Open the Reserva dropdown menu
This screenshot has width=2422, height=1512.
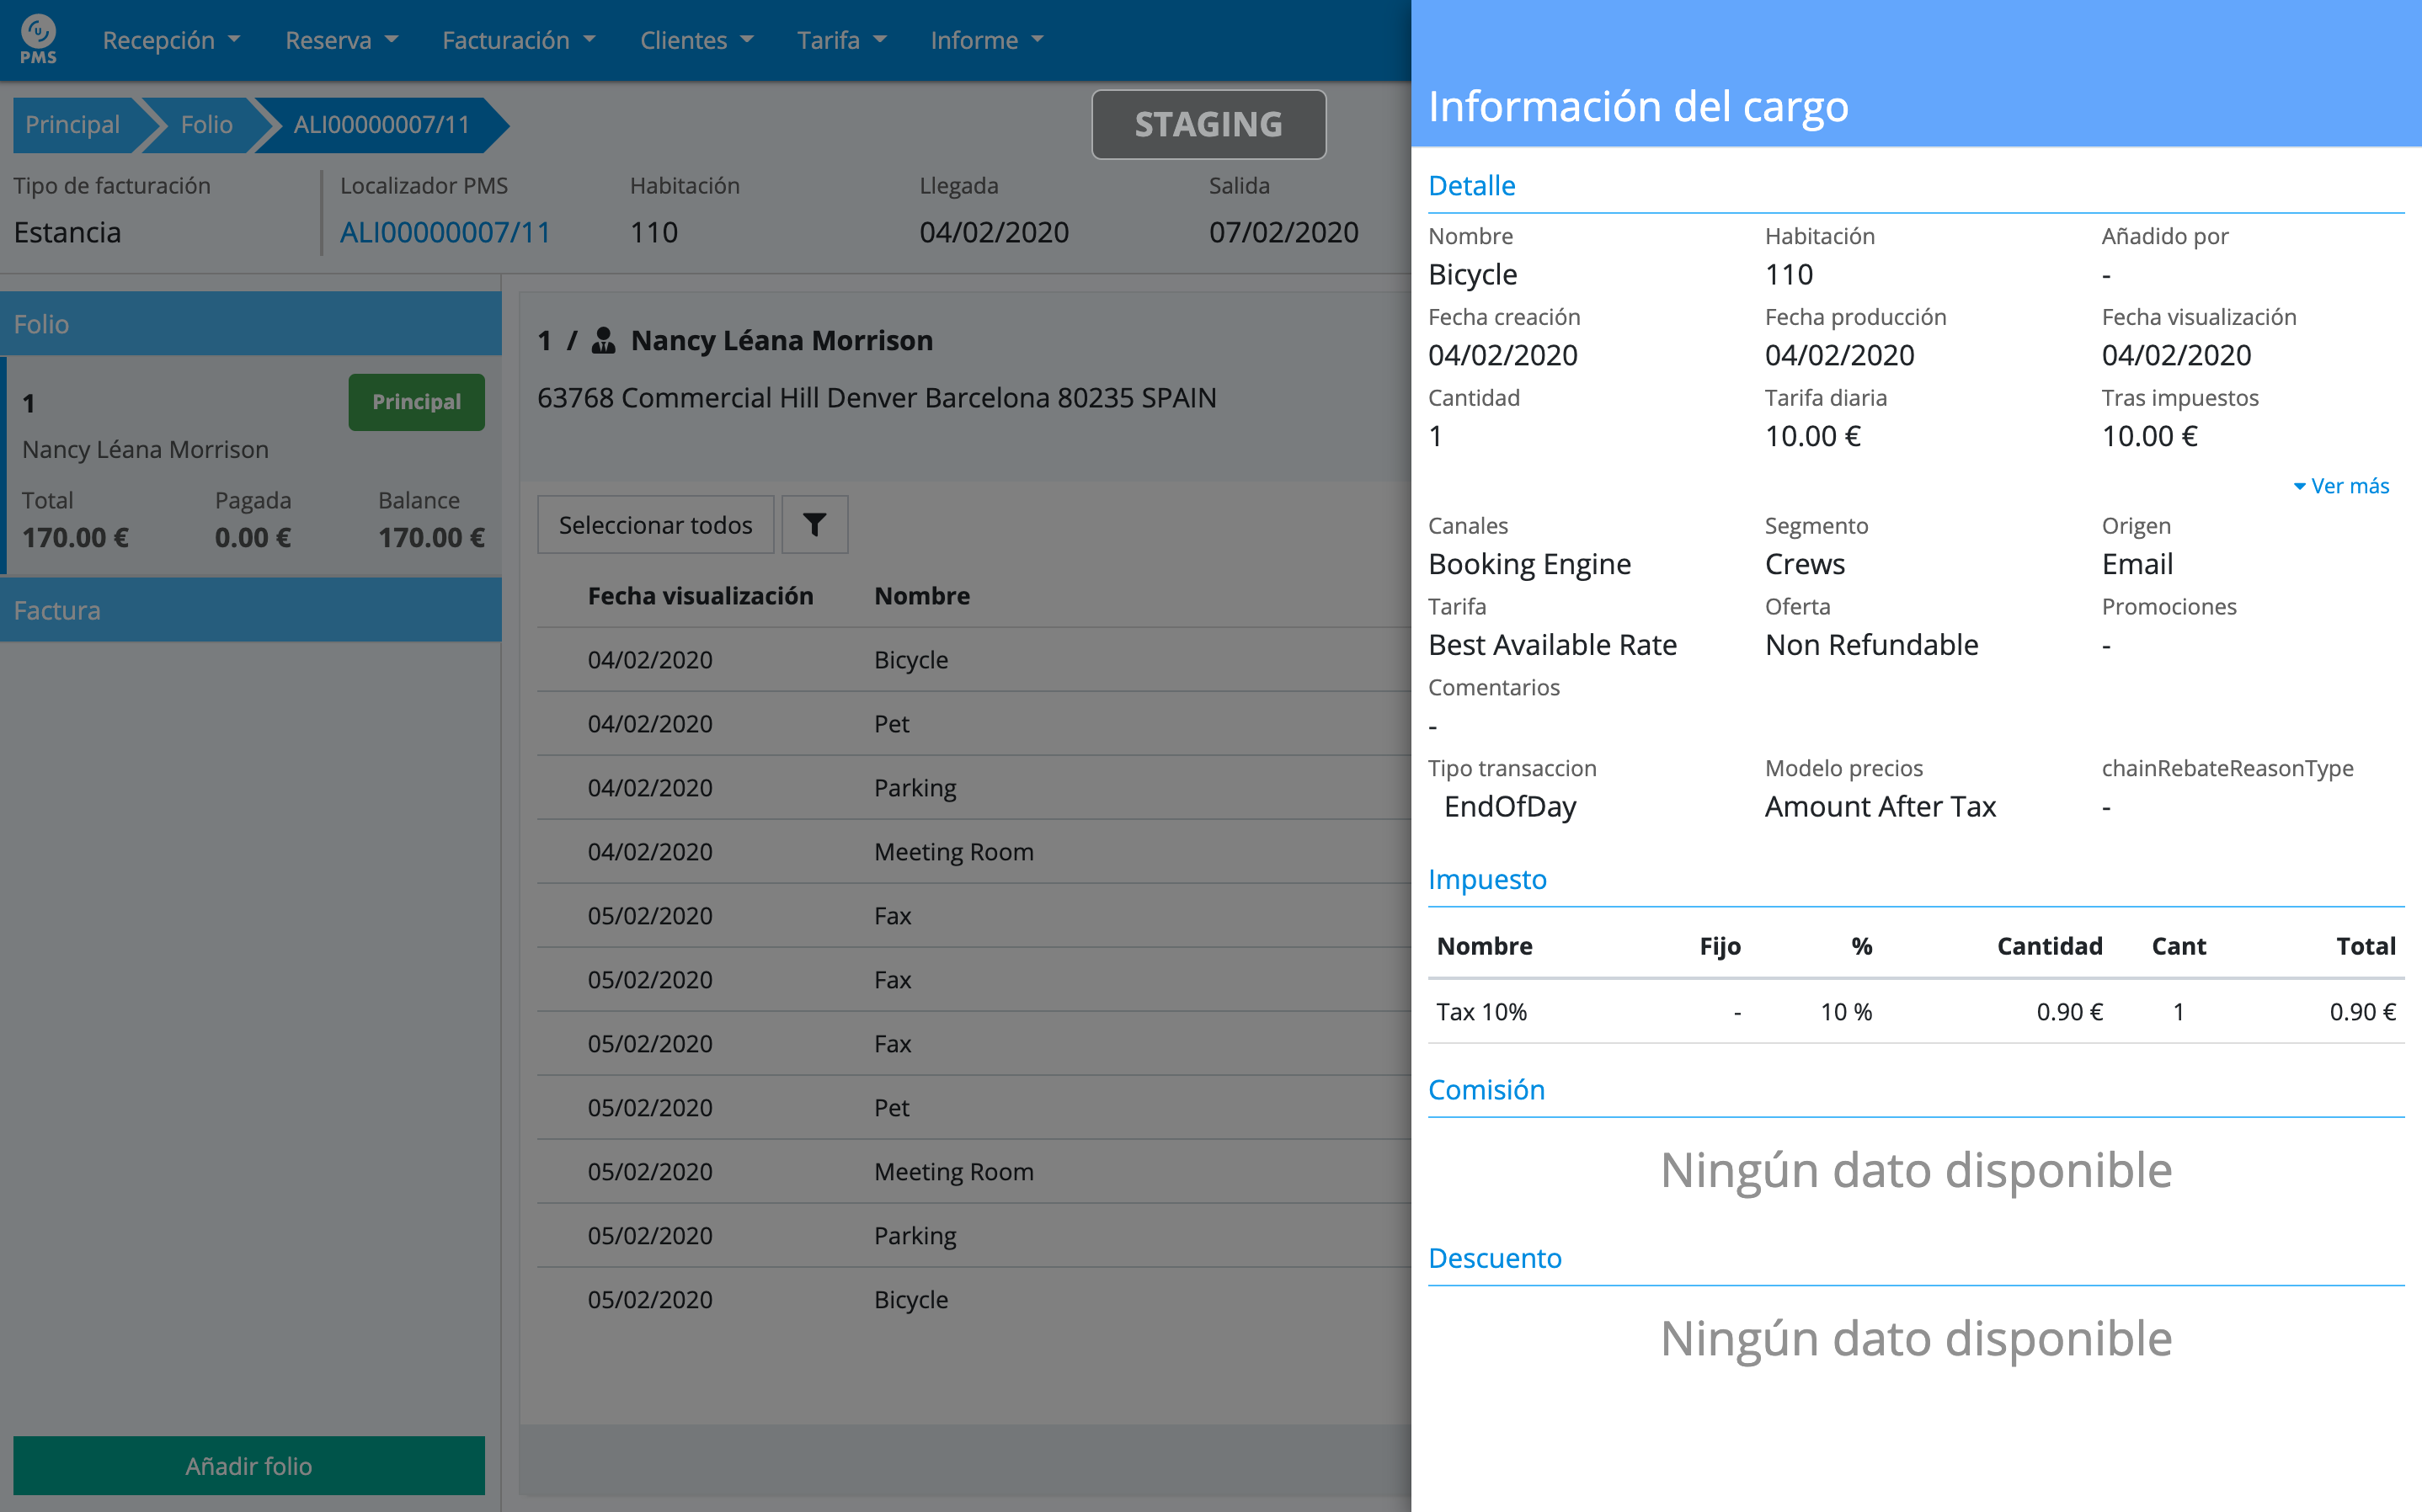(341, 40)
